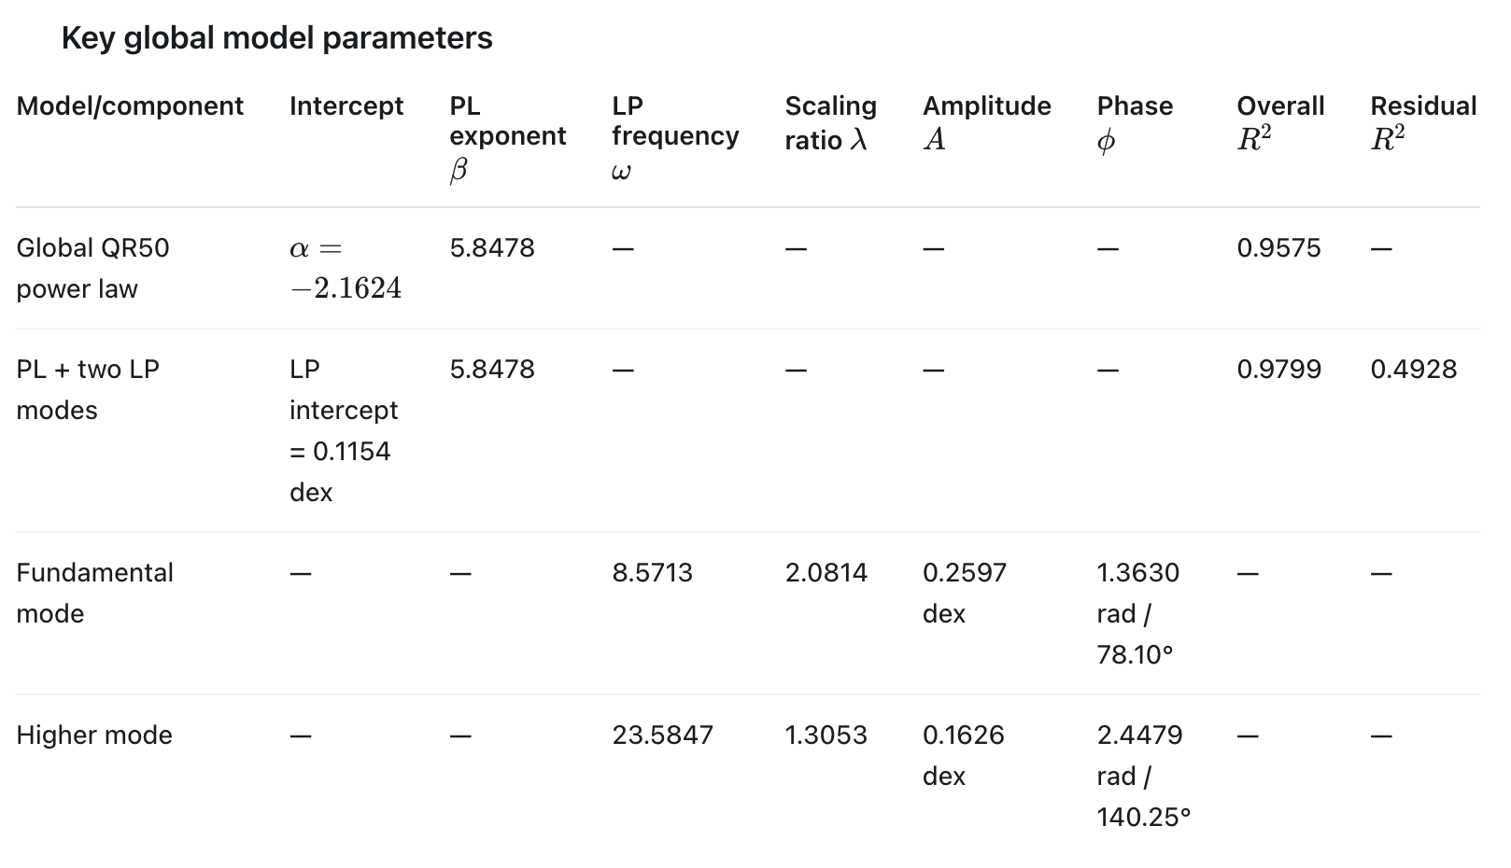Image resolution: width=1511 pixels, height=868 pixels.
Task: Click the LP frequency value 8.5713
Action: pyautogui.click(x=652, y=573)
